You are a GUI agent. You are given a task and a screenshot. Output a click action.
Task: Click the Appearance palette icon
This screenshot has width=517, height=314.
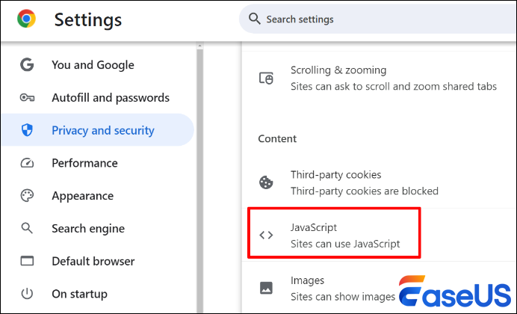[28, 196]
